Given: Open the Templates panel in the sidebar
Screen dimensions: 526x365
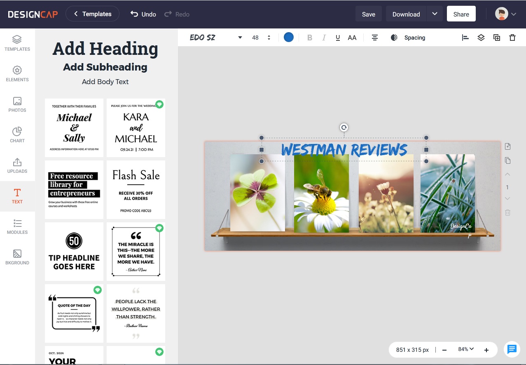Looking at the screenshot, I should point(17,43).
